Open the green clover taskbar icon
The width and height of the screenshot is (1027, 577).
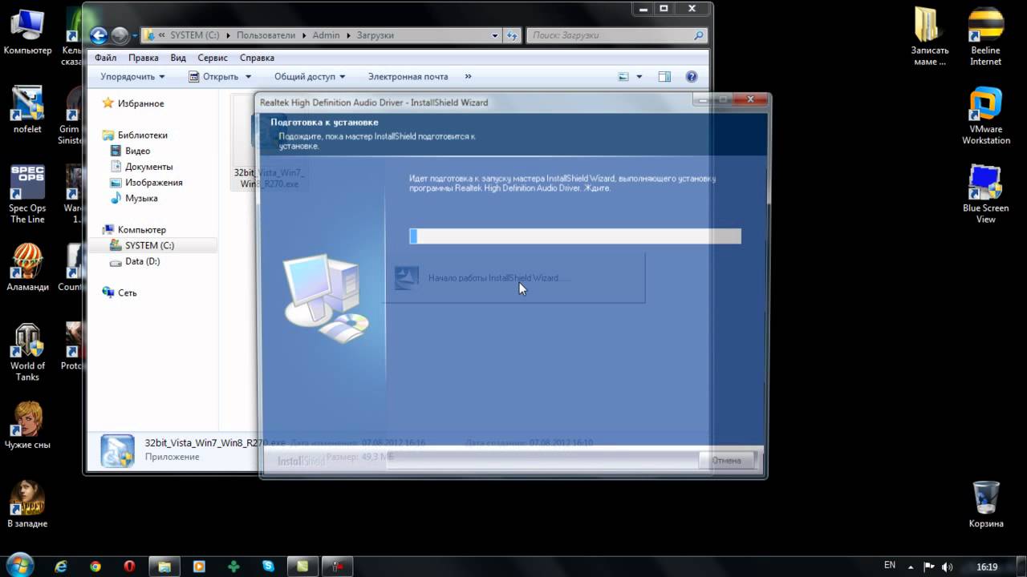click(x=233, y=567)
